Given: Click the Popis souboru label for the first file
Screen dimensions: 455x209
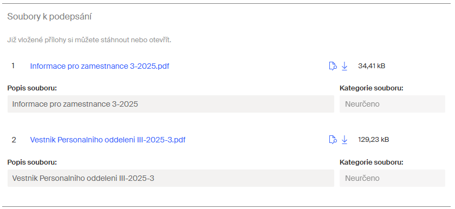Looking at the screenshot, I should 32,88.
